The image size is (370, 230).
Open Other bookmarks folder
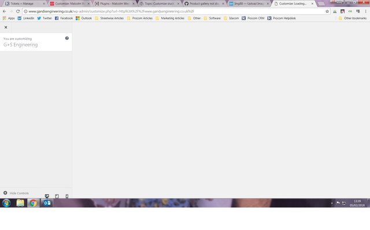(353, 18)
